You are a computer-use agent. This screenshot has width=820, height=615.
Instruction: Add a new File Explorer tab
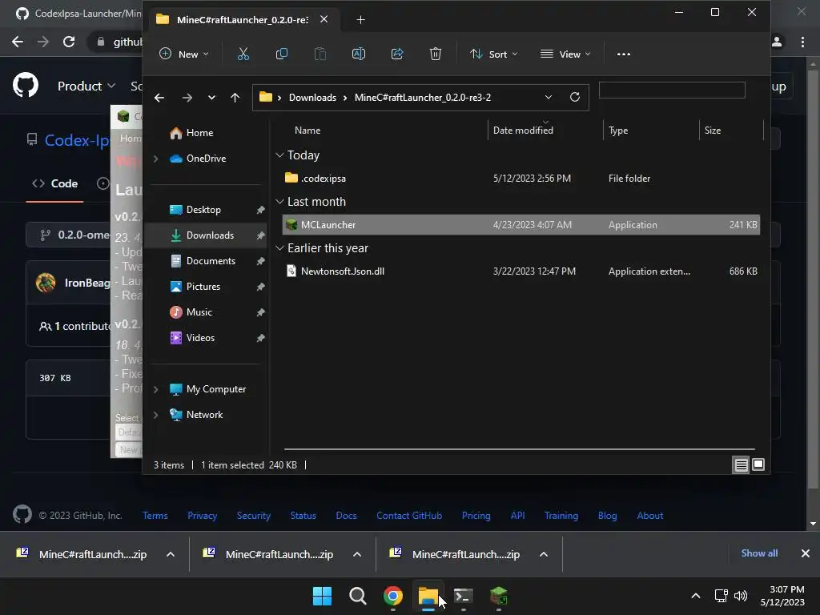pyautogui.click(x=360, y=19)
